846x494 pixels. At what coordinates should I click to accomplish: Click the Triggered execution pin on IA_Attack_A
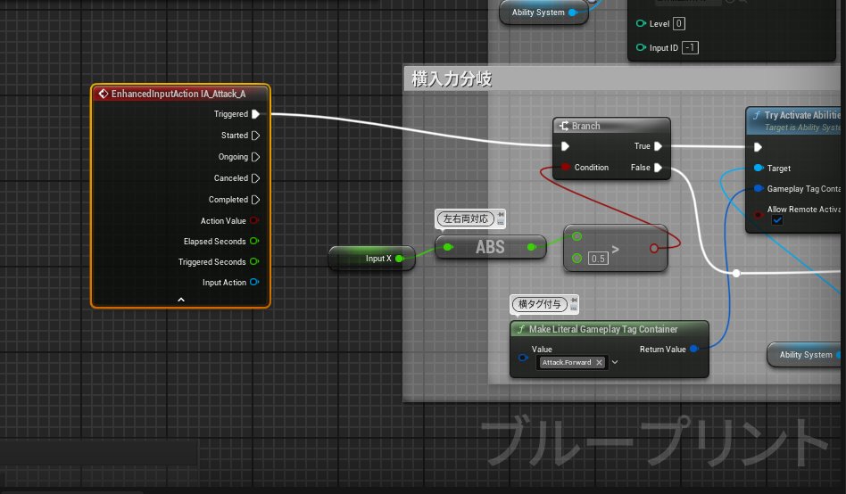click(256, 114)
